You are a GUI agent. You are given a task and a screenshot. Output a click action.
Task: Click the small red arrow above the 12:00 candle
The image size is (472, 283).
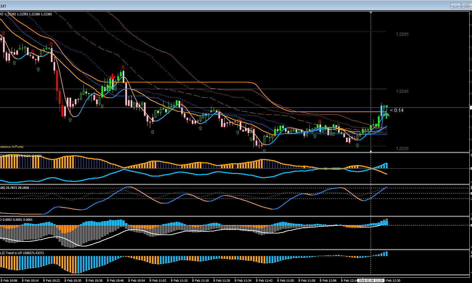319,122
